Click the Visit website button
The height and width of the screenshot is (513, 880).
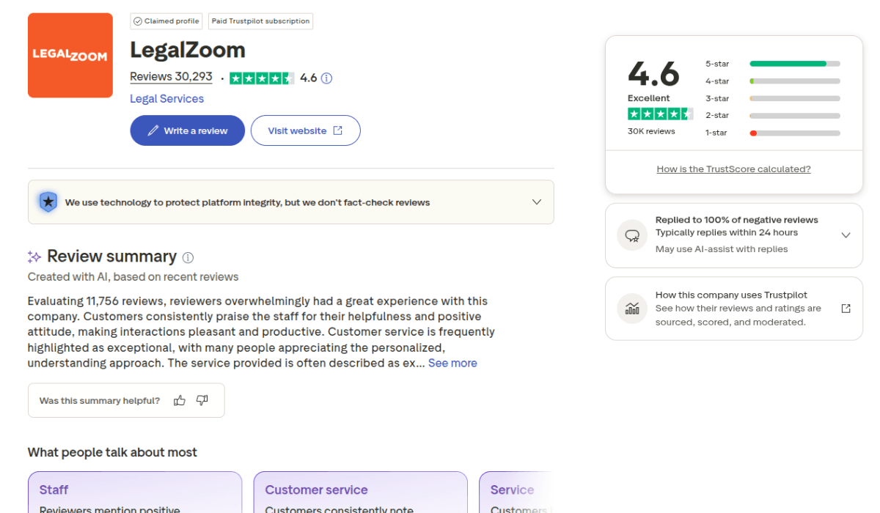(x=306, y=130)
